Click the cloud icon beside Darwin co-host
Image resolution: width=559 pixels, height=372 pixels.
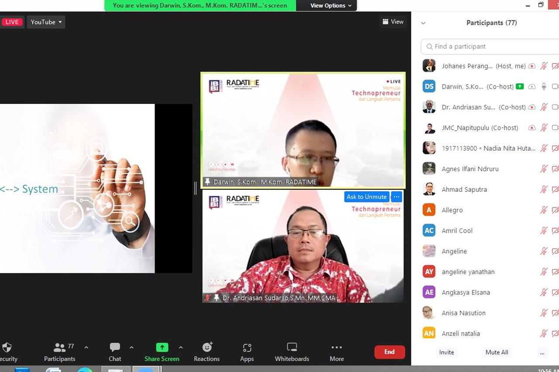(x=532, y=86)
